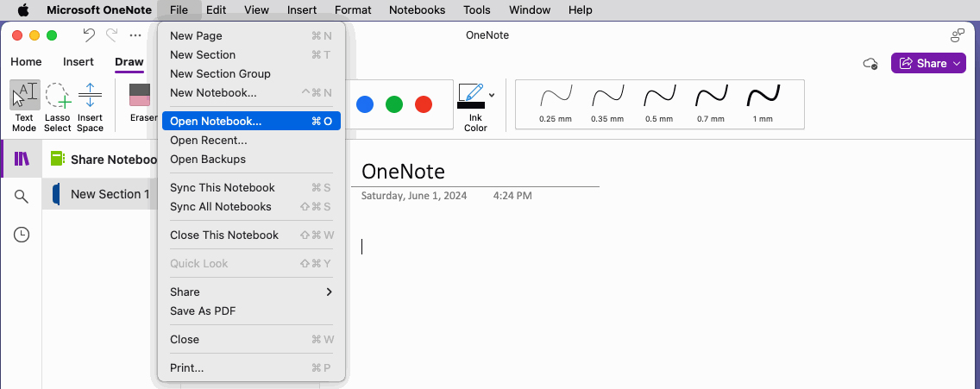Select New Section 1 in sidebar

click(100, 194)
